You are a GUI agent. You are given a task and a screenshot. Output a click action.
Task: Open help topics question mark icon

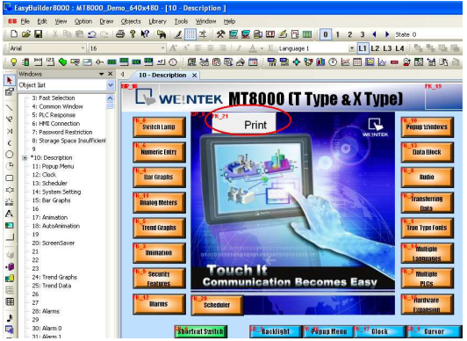[133, 34]
